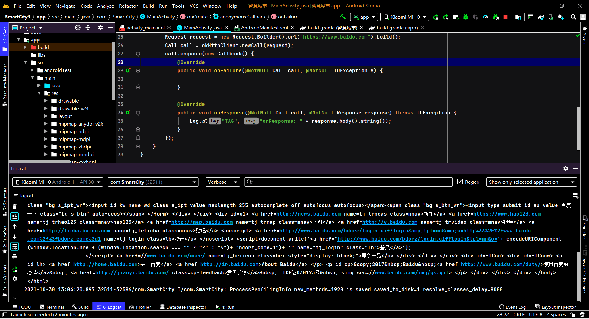Toggle the 7: Structure tool window
This screenshot has width=589, height=319.
[5, 202]
